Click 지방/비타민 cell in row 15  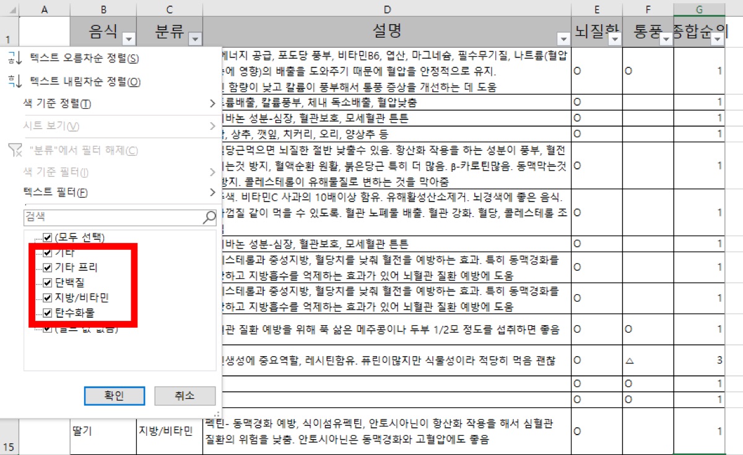[170, 431]
